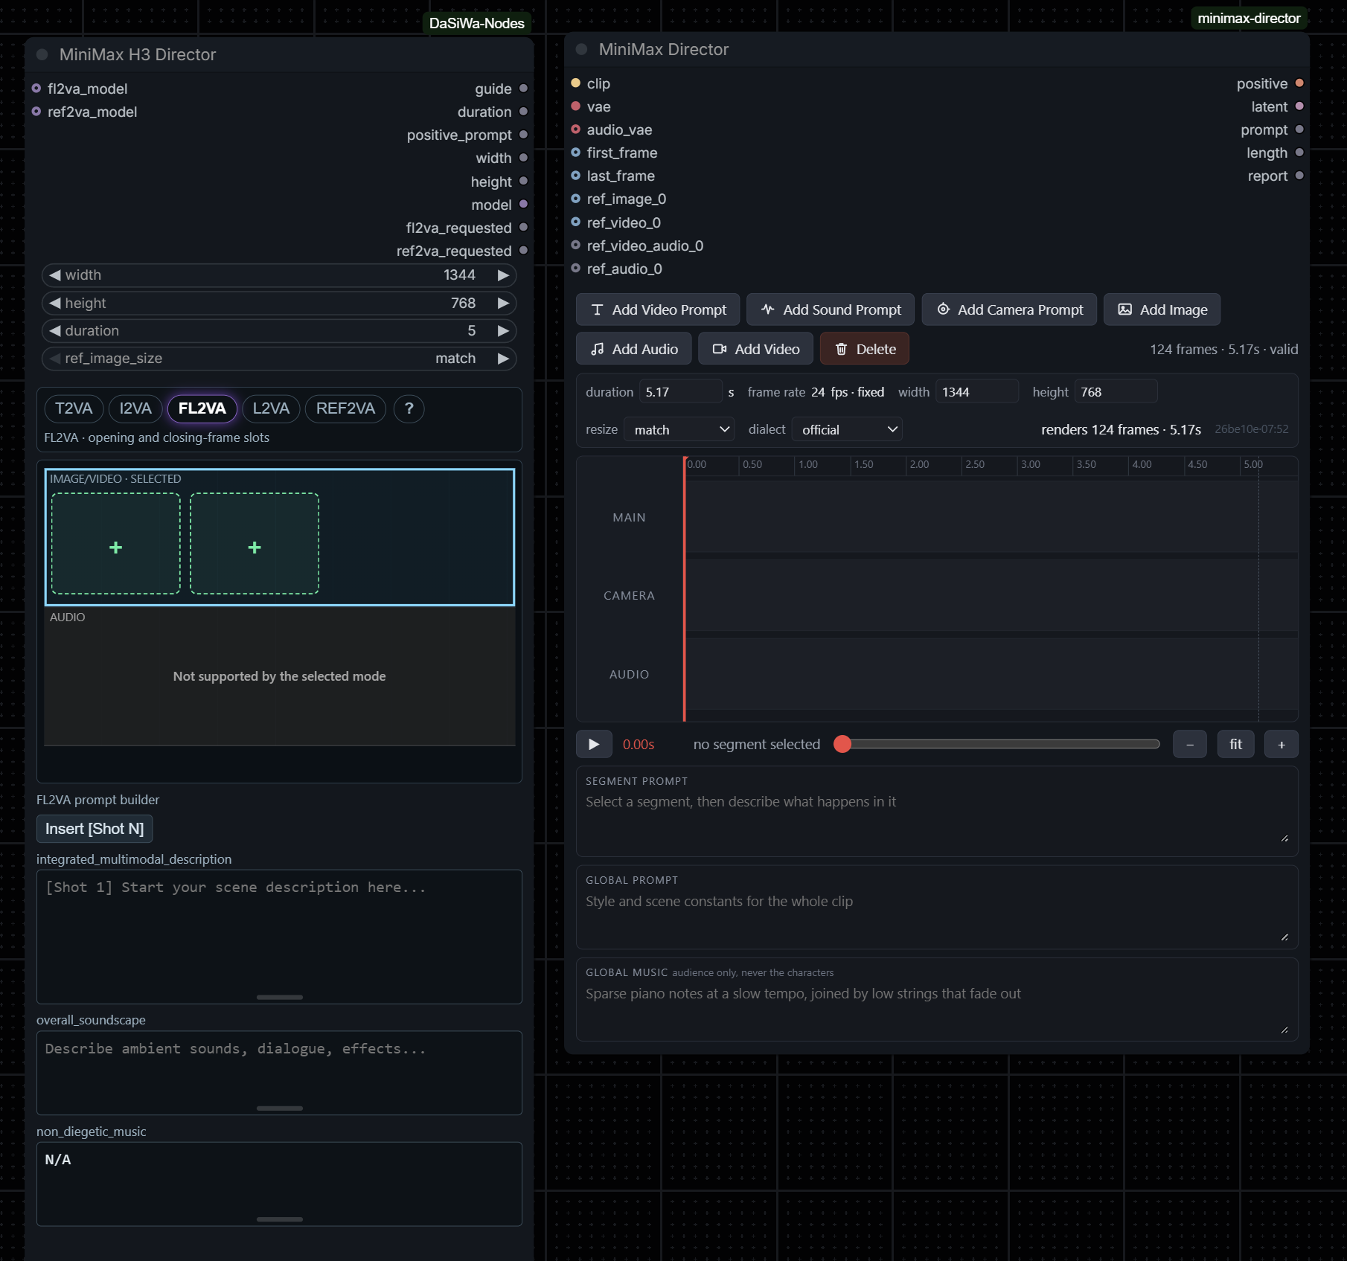Click the Add Sound Prompt waveform icon
This screenshot has height=1261, width=1347.
pyautogui.click(x=768, y=309)
